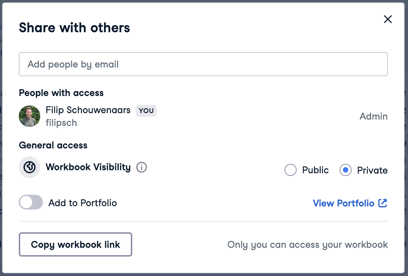Click the Admin role label
The height and width of the screenshot is (276, 408).
[x=373, y=116]
